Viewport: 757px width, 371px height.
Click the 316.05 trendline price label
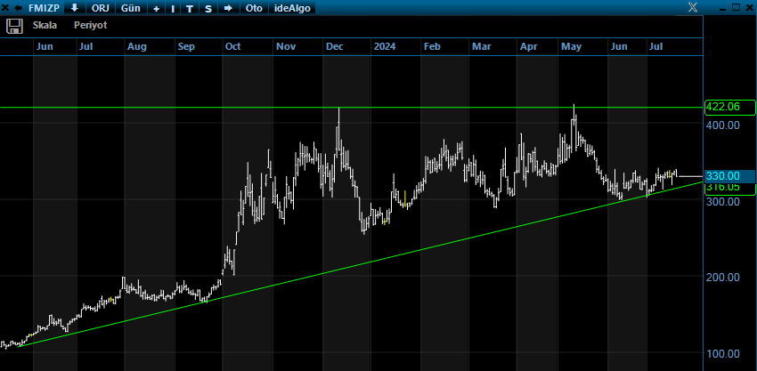point(729,189)
